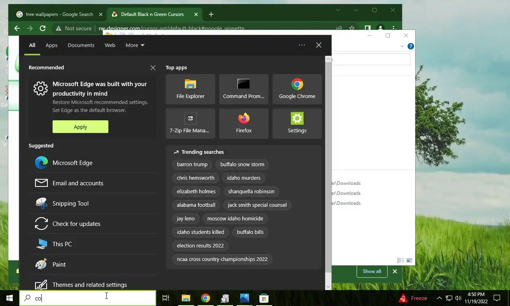This screenshot has width=510, height=306.
Task: Search trending idaho murders
Action: pyautogui.click(x=244, y=178)
